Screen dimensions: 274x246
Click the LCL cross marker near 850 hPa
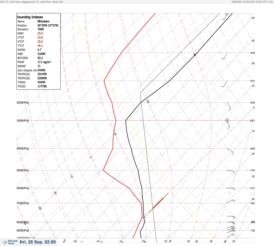[144, 217]
